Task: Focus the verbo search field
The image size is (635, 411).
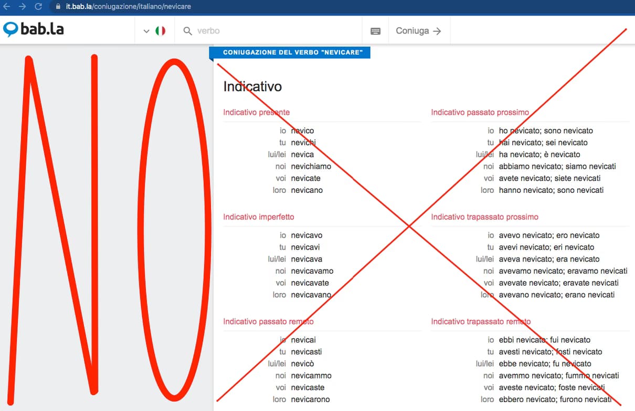Action: coord(273,31)
